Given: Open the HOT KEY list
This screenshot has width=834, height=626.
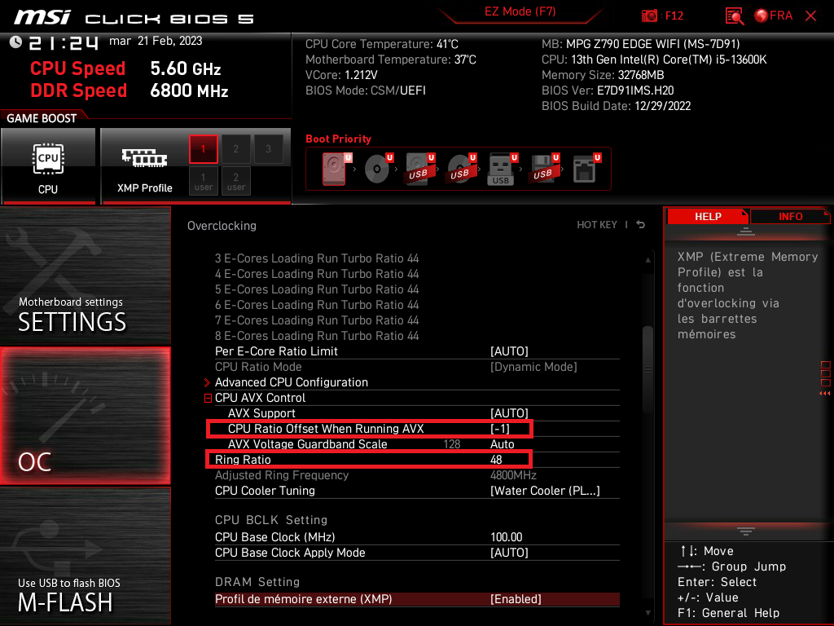Looking at the screenshot, I should (597, 225).
